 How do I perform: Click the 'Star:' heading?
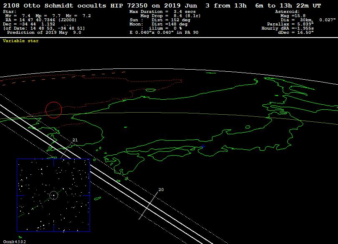click(10, 12)
